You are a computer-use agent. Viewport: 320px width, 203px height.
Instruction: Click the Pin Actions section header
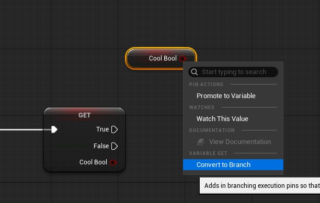(206, 85)
